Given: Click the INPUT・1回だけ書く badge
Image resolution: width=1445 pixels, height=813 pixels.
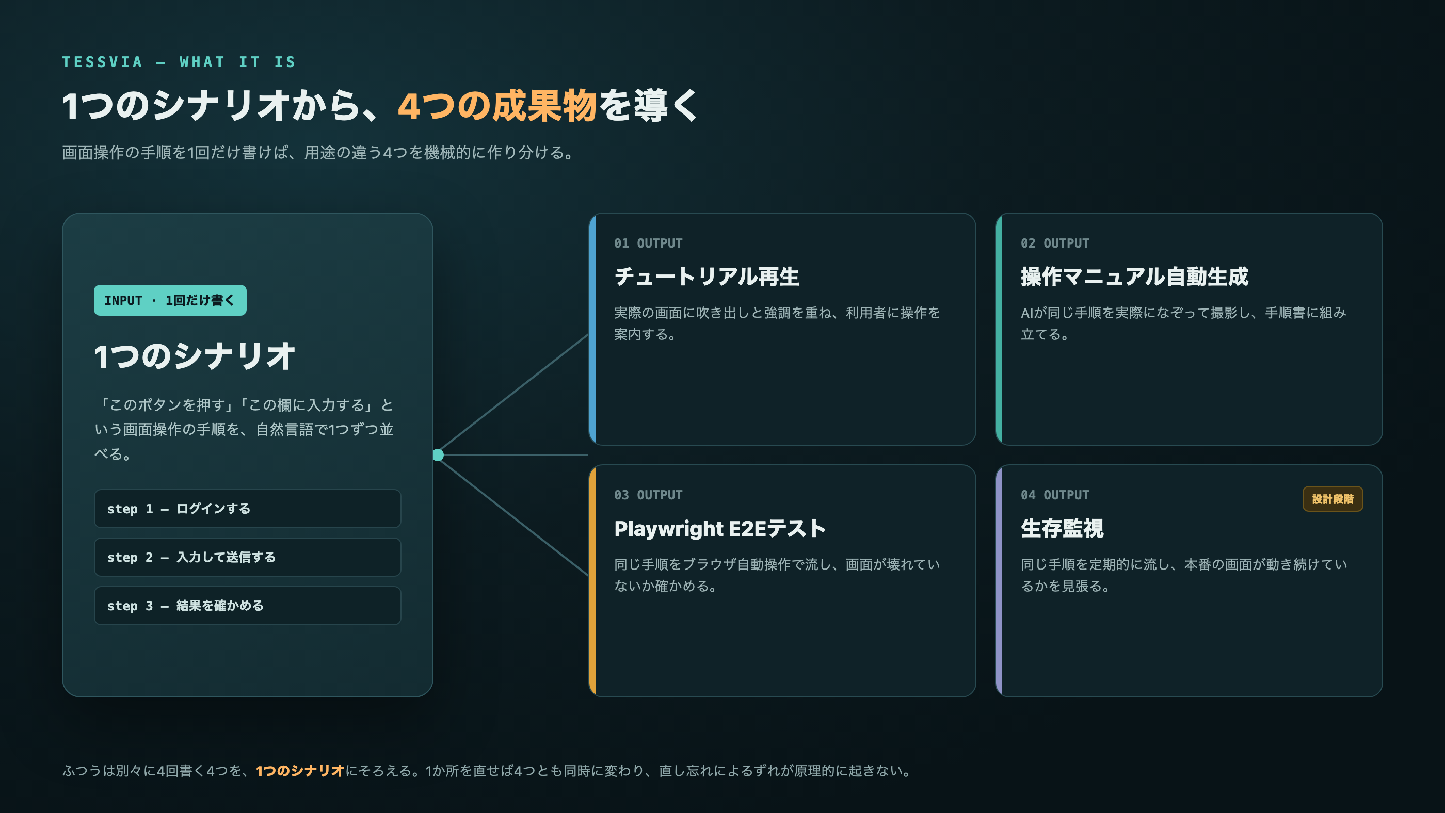Looking at the screenshot, I should 170,300.
